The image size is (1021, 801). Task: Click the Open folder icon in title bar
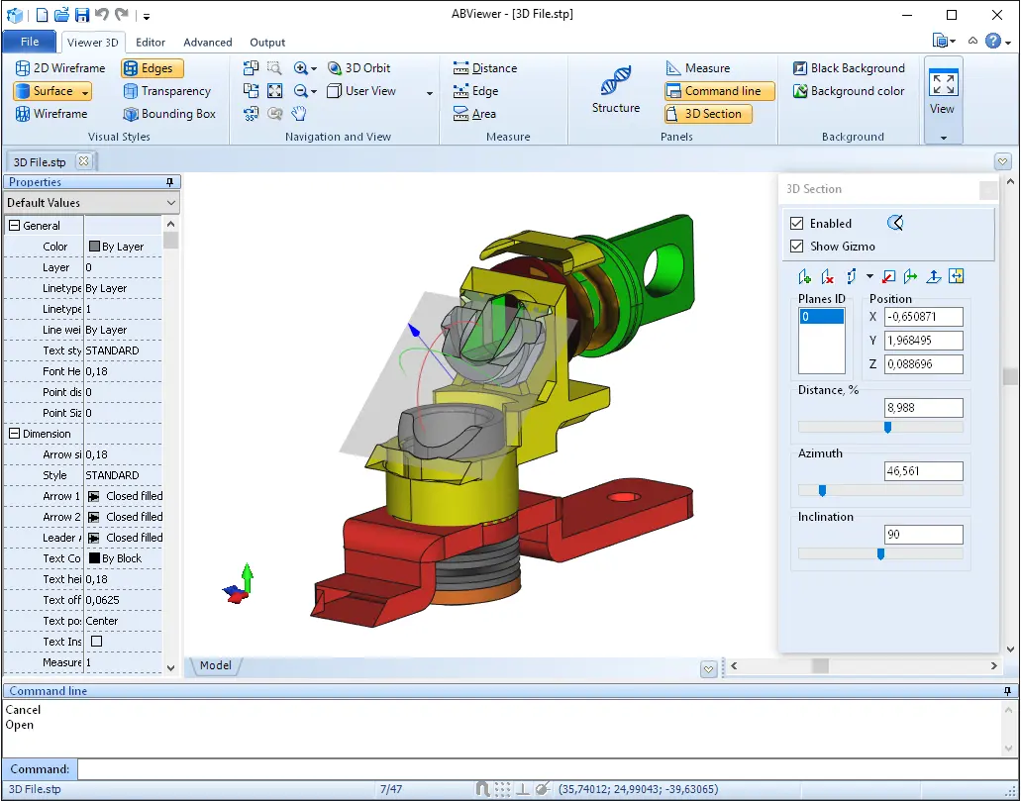point(61,14)
